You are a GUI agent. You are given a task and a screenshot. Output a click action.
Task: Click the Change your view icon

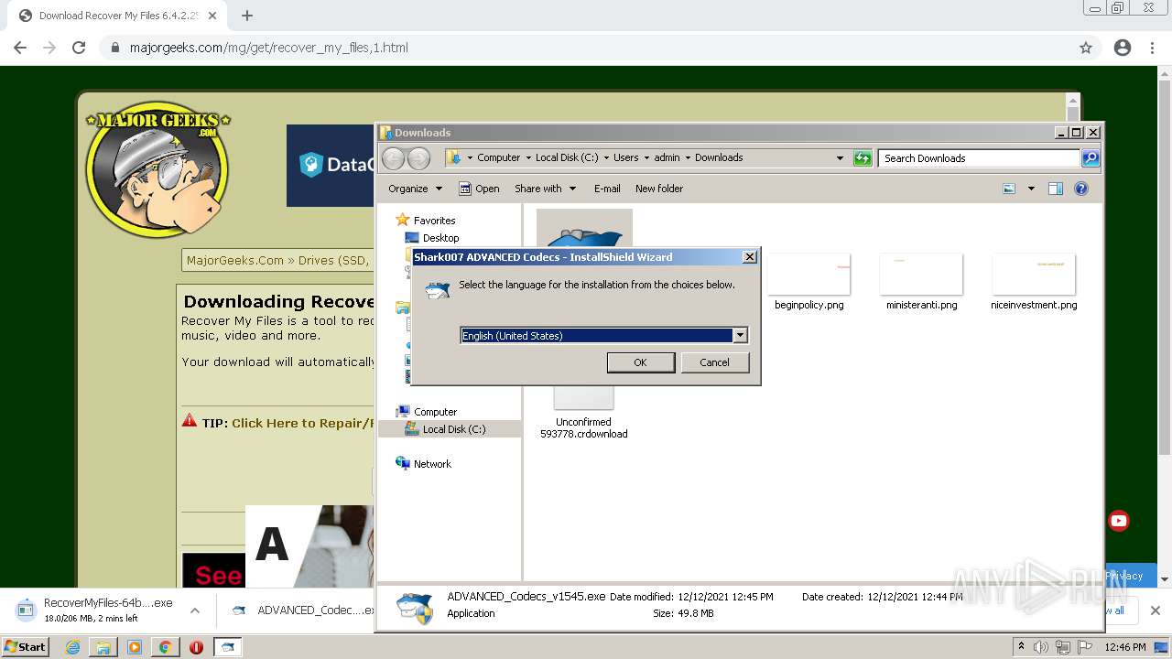point(1009,189)
